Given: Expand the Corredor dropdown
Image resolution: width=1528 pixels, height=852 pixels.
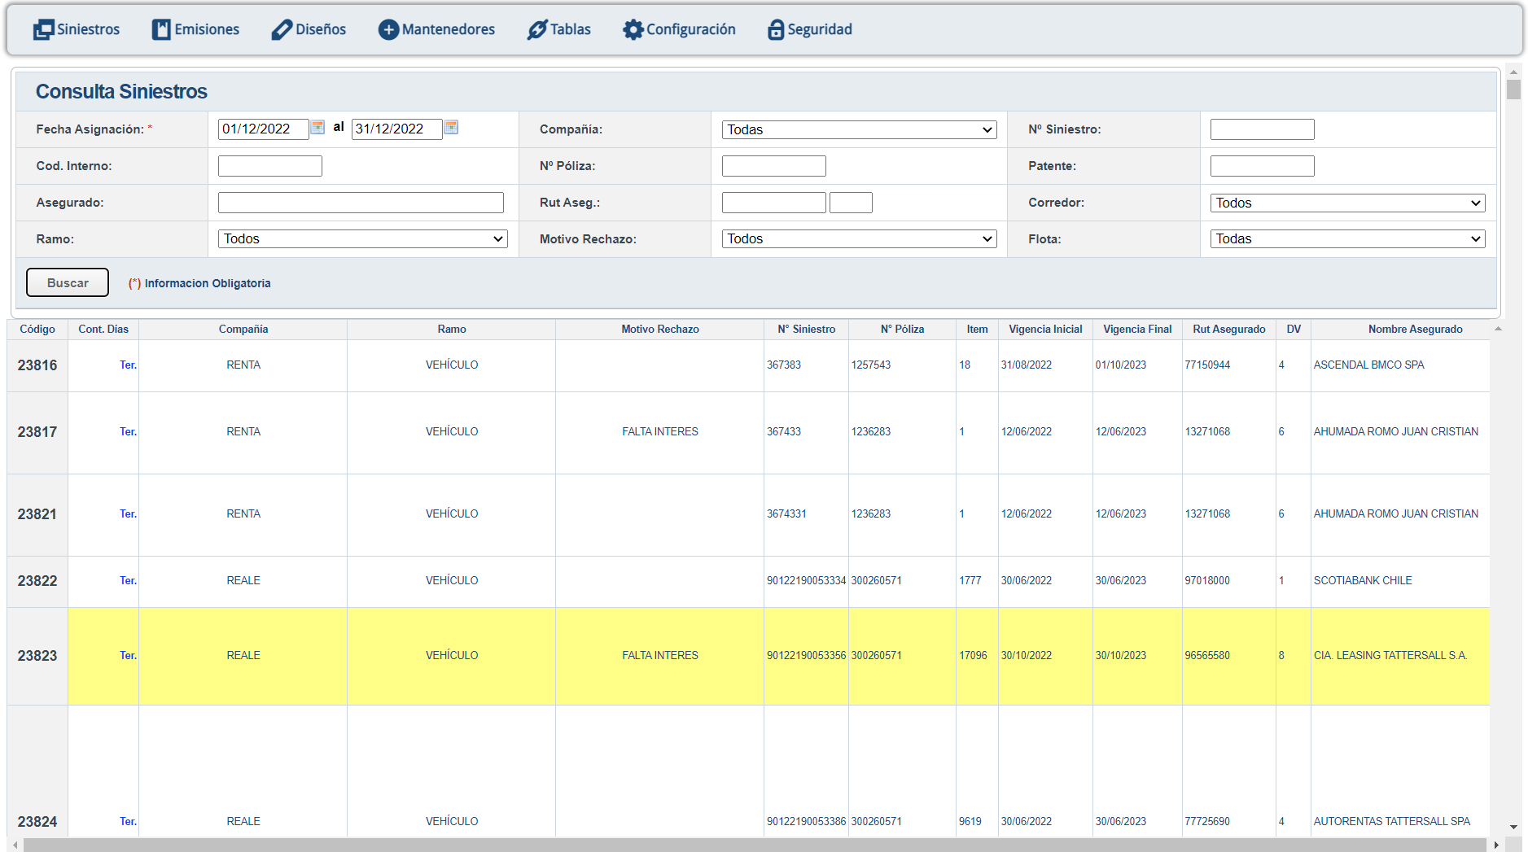Looking at the screenshot, I should 1347,203.
